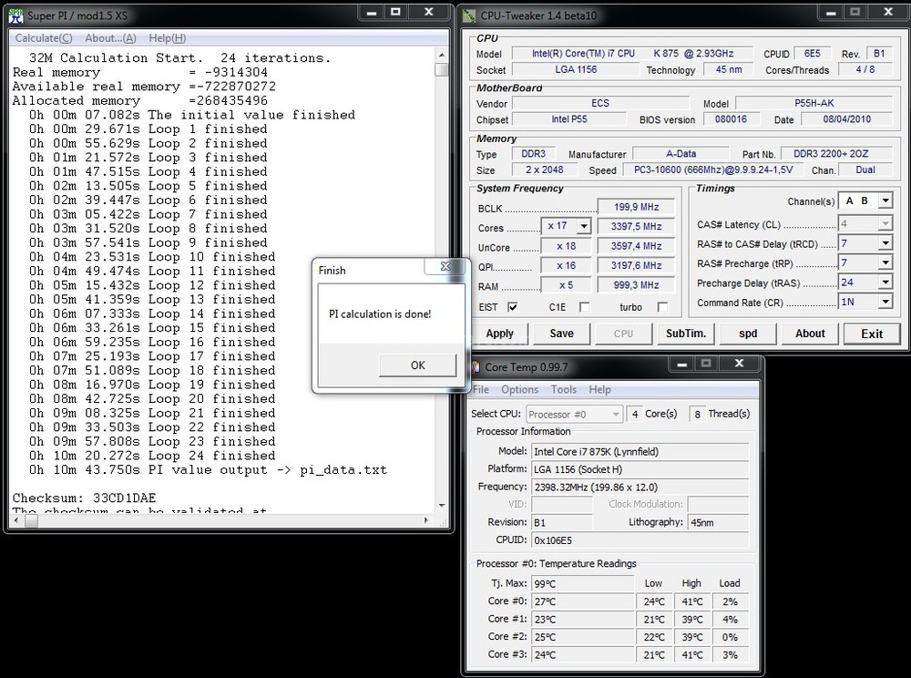911x678 pixels.
Task: Click the BIOS version 080016 field
Action: (x=731, y=119)
